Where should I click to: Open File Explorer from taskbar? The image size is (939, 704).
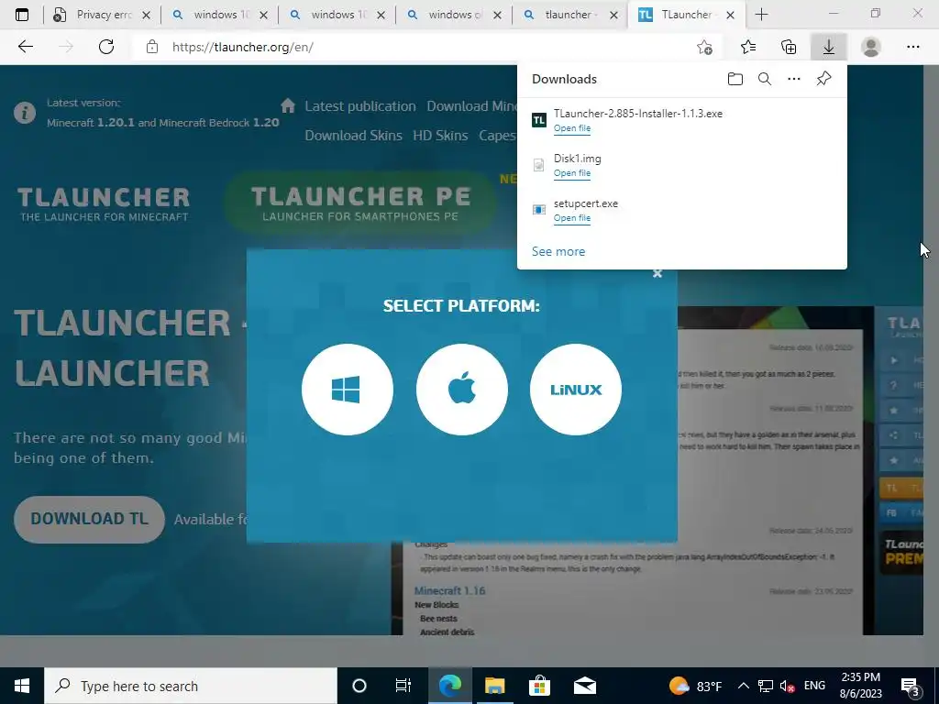[x=494, y=686]
